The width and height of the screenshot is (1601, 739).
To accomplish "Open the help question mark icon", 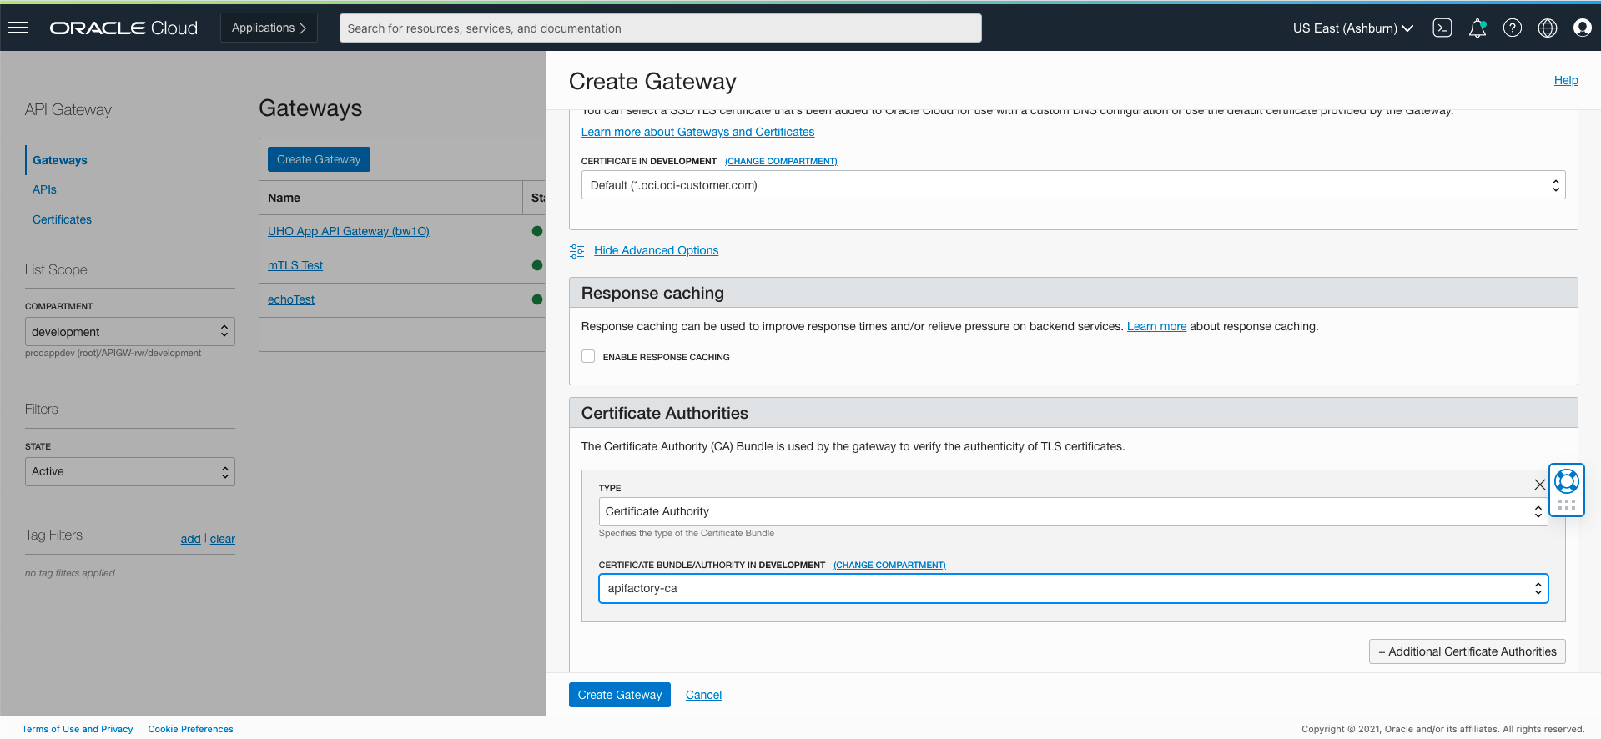I will point(1513,28).
